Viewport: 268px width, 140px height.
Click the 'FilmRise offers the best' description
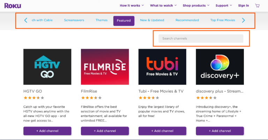(104, 114)
